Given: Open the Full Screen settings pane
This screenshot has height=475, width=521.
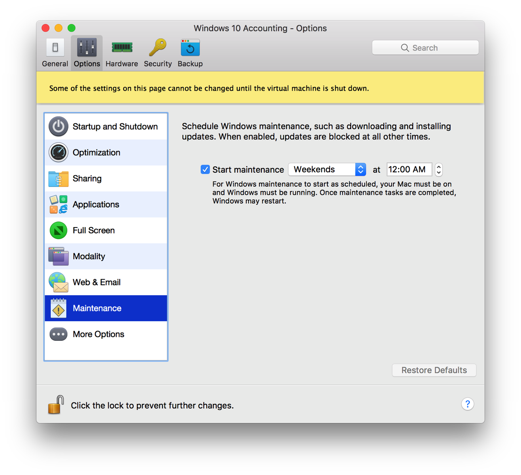Looking at the screenshot, I should [x=94, y=231].
